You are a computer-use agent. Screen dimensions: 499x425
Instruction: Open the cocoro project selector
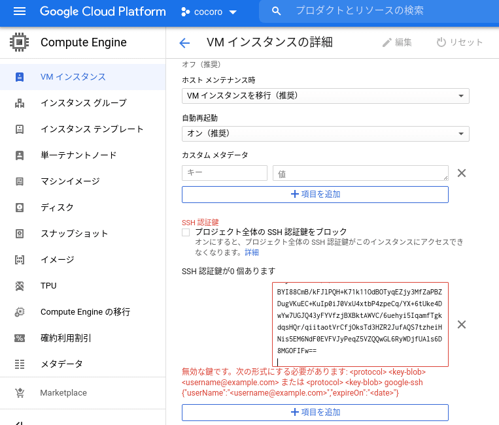[x=209, y=12]
